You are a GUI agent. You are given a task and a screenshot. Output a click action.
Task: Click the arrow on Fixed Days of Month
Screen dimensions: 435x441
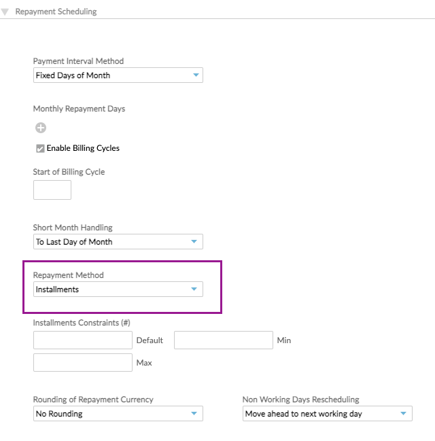tap(195, 75)
